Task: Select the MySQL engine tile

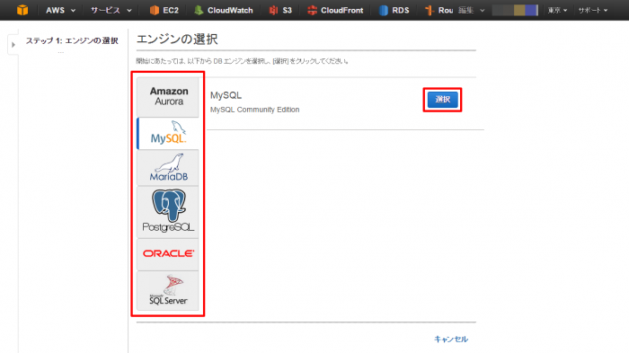Action: (168, 133)
